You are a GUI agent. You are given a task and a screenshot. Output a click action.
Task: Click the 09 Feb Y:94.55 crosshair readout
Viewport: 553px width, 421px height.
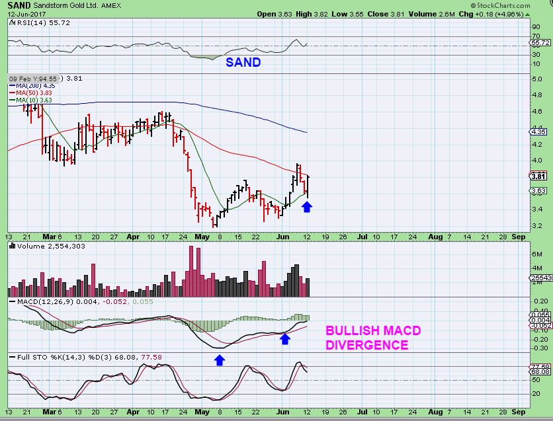tap(33, 79)
